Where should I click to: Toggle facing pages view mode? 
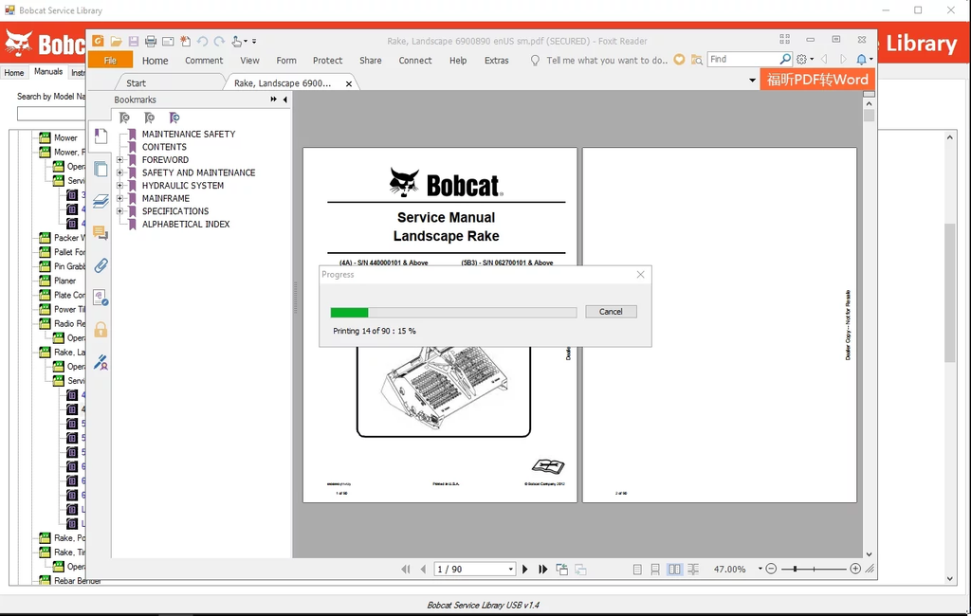tap(674, 570)
